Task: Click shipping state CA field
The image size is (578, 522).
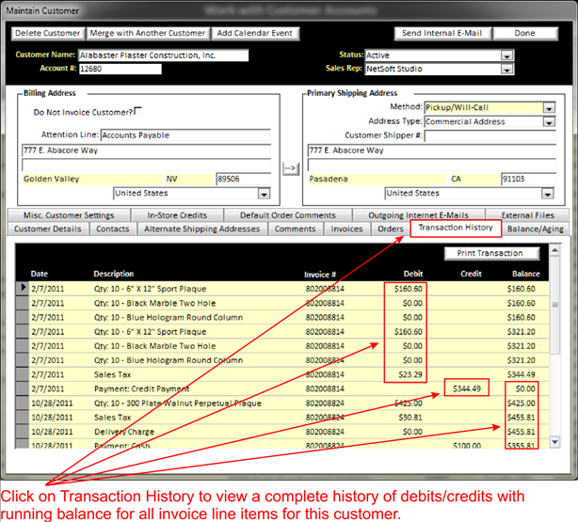Action: pyautogui.click(x=474, y=179)
